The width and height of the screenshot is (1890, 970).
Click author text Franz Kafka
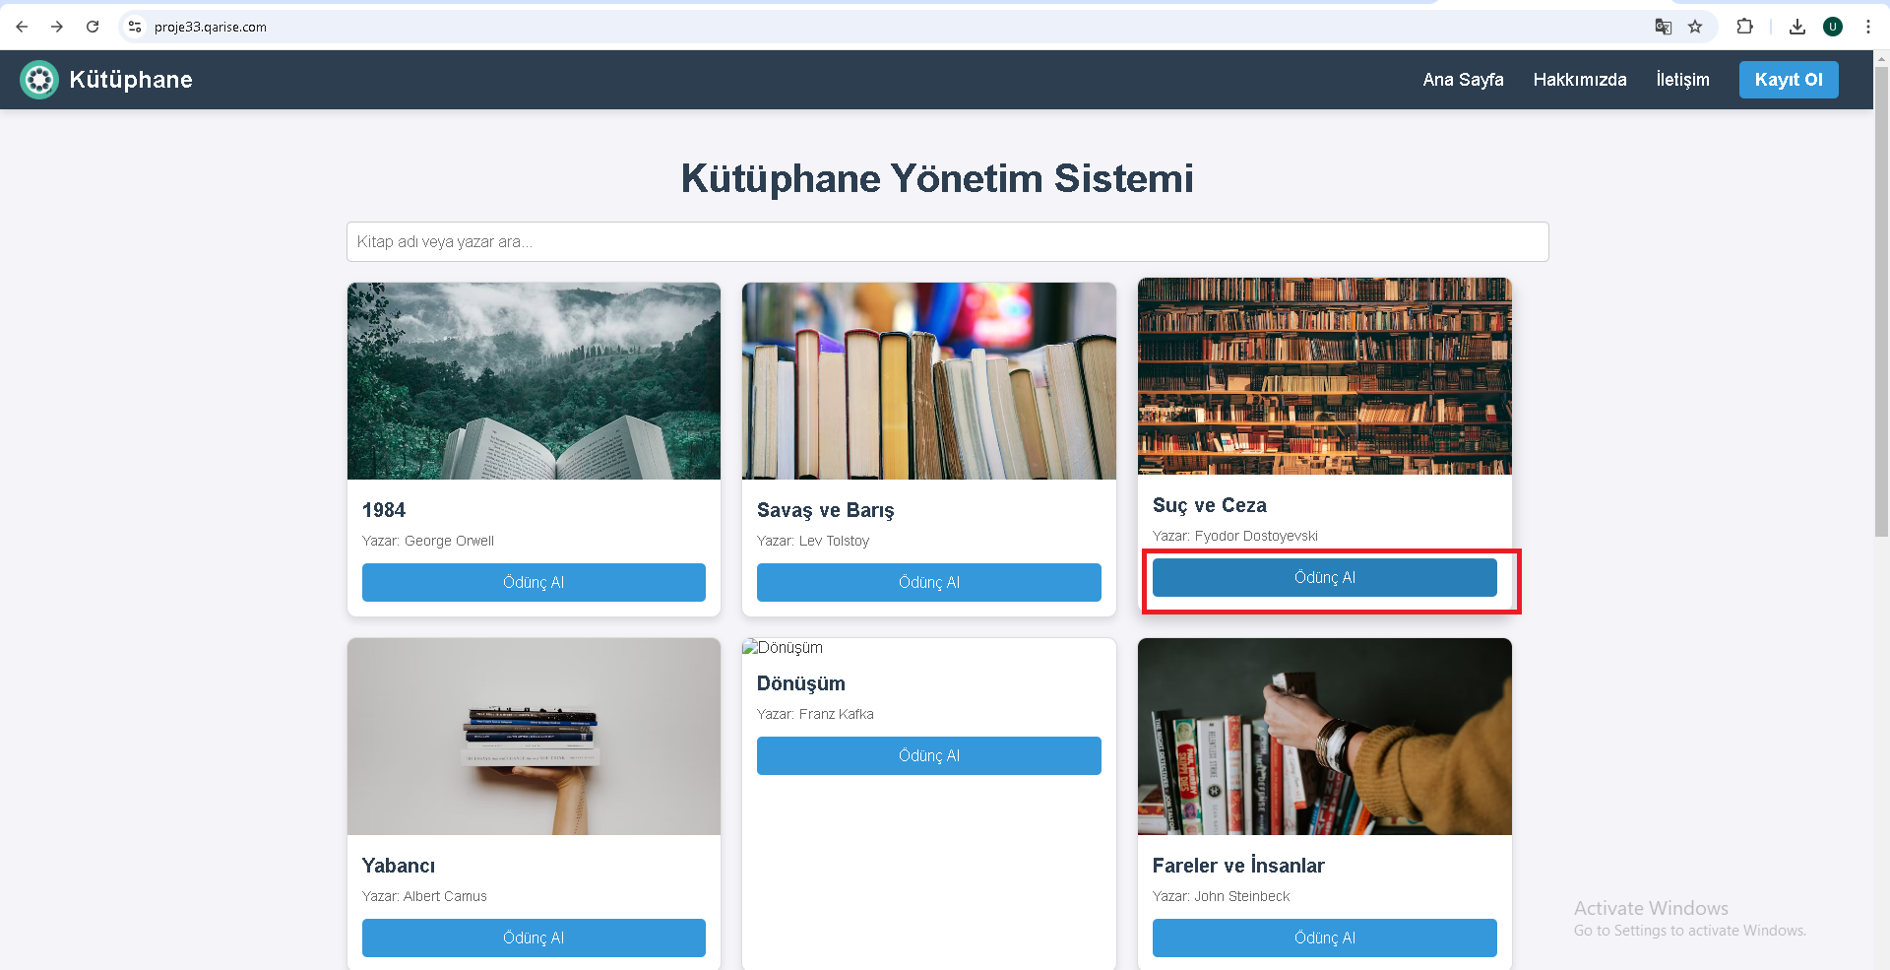[x=836, y=714]
